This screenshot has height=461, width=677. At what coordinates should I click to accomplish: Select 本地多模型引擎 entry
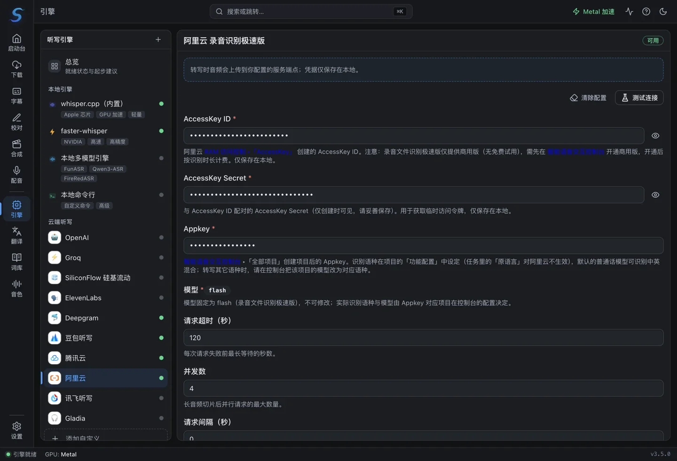[x=106, y=168]
